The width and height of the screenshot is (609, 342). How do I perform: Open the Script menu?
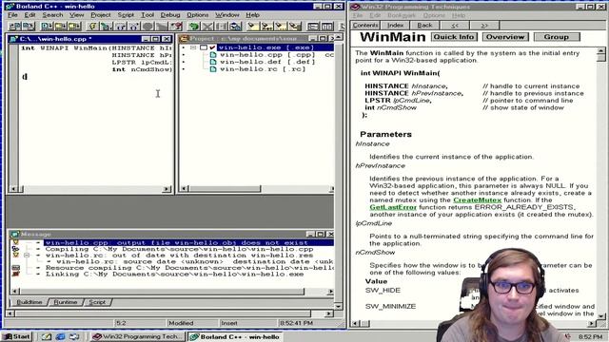(126, 15)
